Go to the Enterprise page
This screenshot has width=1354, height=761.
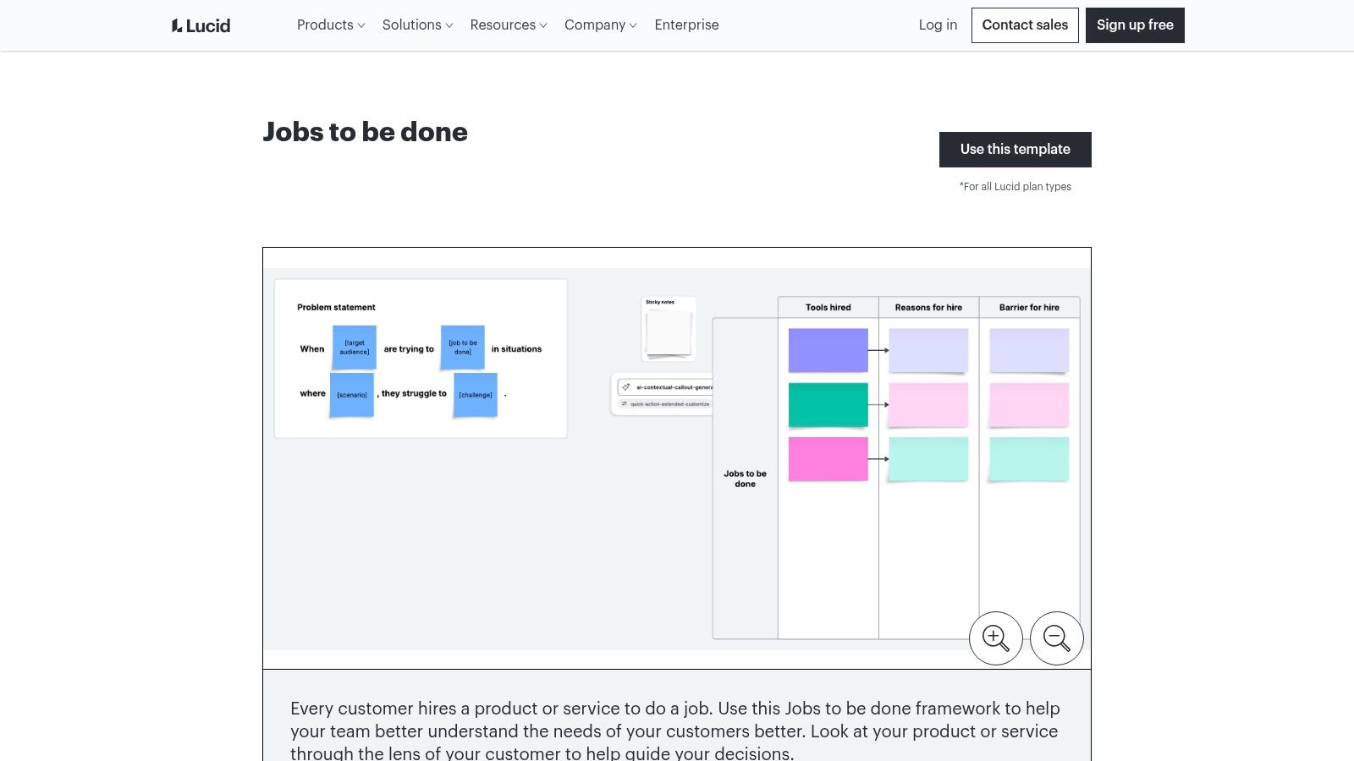[x=686, y=25]
